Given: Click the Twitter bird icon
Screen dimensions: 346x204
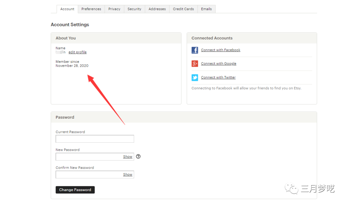Looking at the screenshot, I should tap(195, 78).
